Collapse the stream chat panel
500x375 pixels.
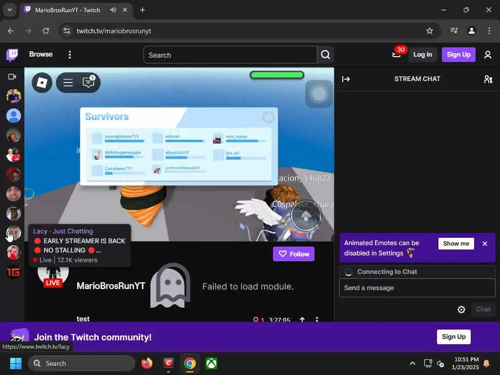pos(346,79)
